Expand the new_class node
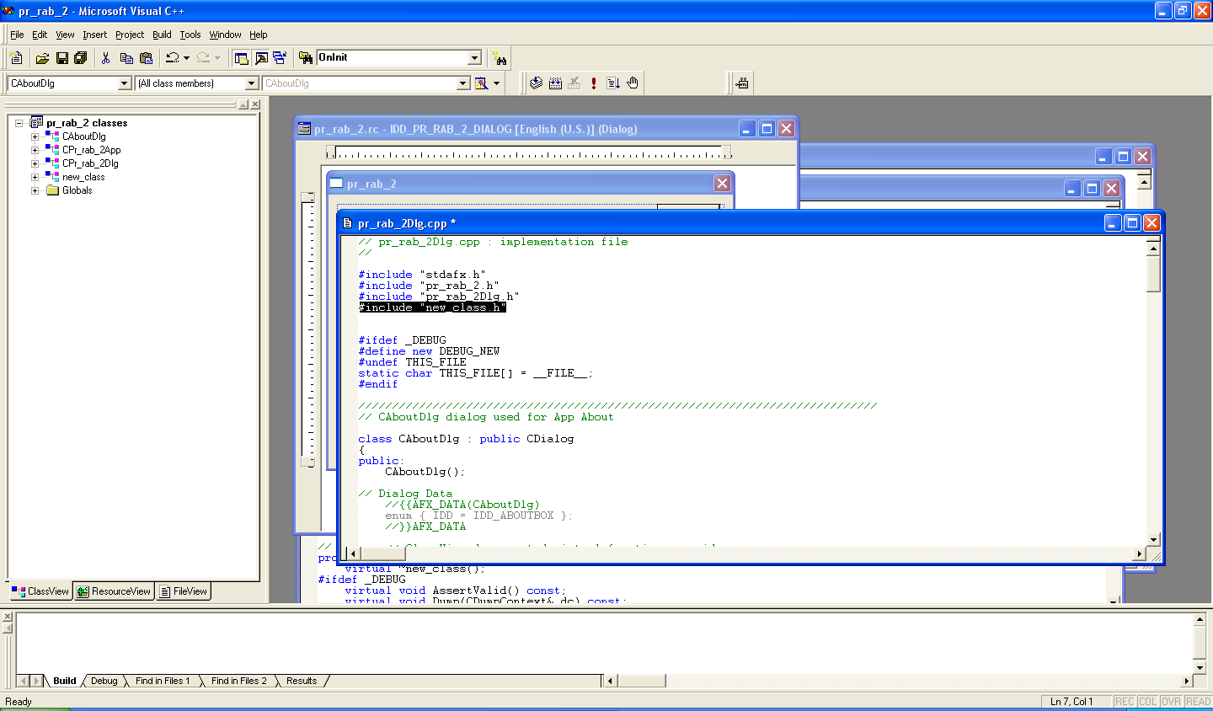This screenshot has width=1213, height=711. [35, 177]
